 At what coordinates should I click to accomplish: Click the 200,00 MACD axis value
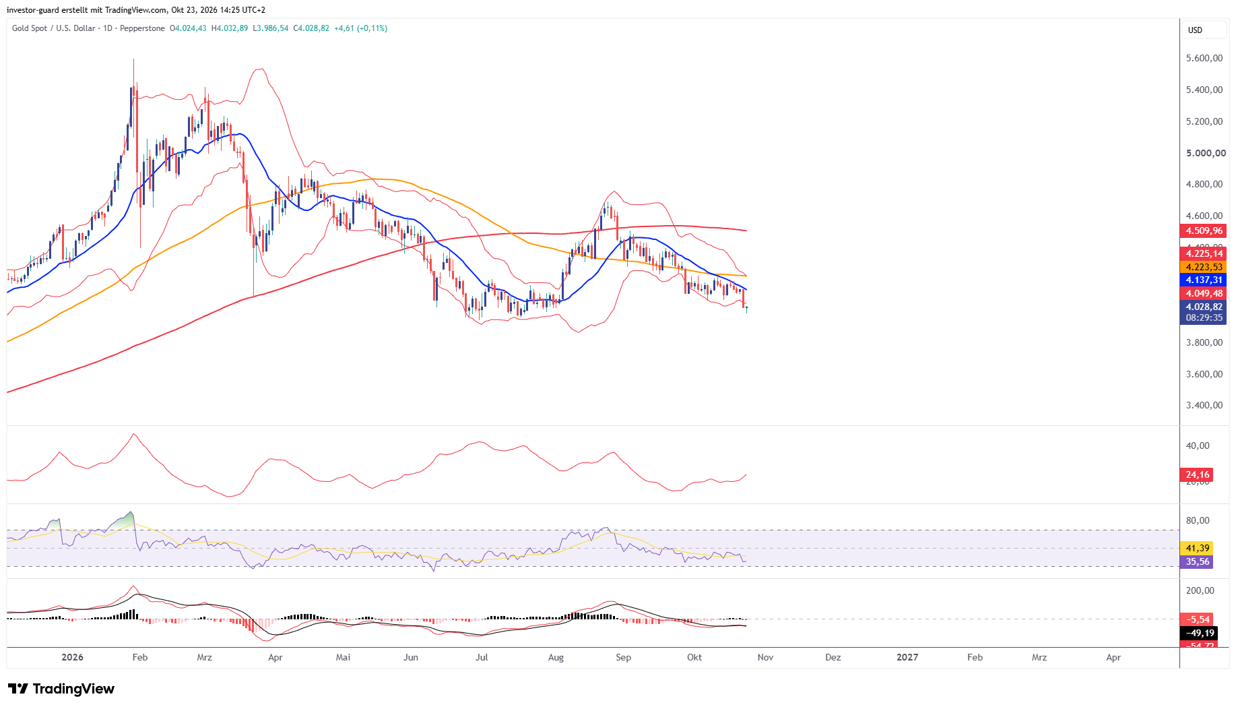point(1200,591)
